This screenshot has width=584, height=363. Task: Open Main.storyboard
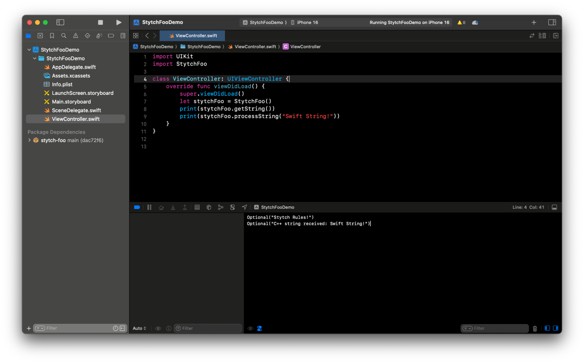click(71, 102)
